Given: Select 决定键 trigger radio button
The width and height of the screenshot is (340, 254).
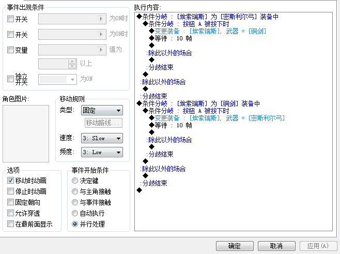Looking at the screenshot, I should pyautogui.click(x=75, y=181).
